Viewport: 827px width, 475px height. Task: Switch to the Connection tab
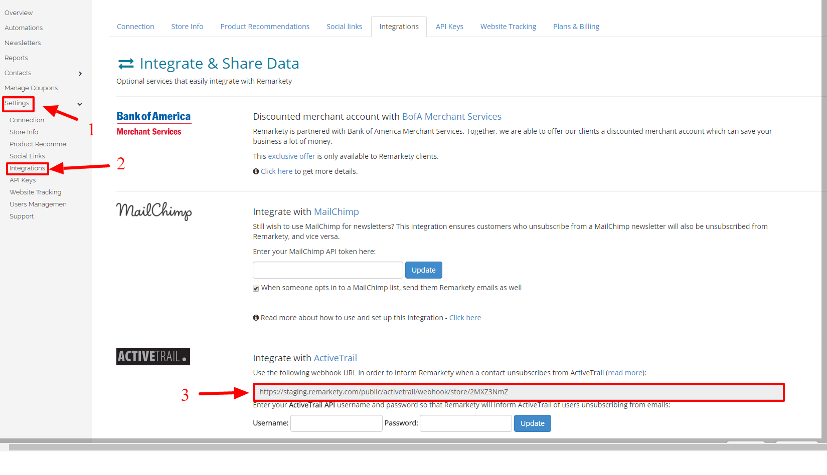pyautogui.click(x=135, y=27)
